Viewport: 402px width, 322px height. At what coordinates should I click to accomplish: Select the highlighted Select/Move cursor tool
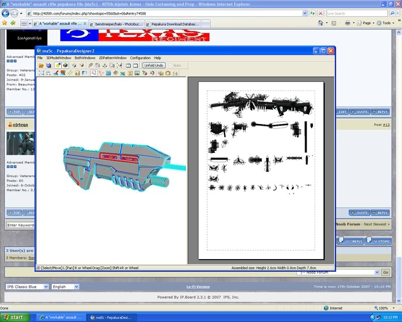[x=94, y=73]
